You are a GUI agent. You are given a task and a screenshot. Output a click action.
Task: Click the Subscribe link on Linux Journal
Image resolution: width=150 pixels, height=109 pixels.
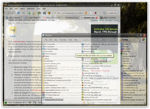(94, 20)
